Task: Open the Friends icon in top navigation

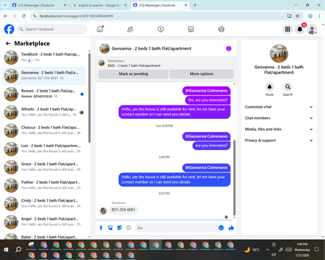Action: click(x=130, y=29)
